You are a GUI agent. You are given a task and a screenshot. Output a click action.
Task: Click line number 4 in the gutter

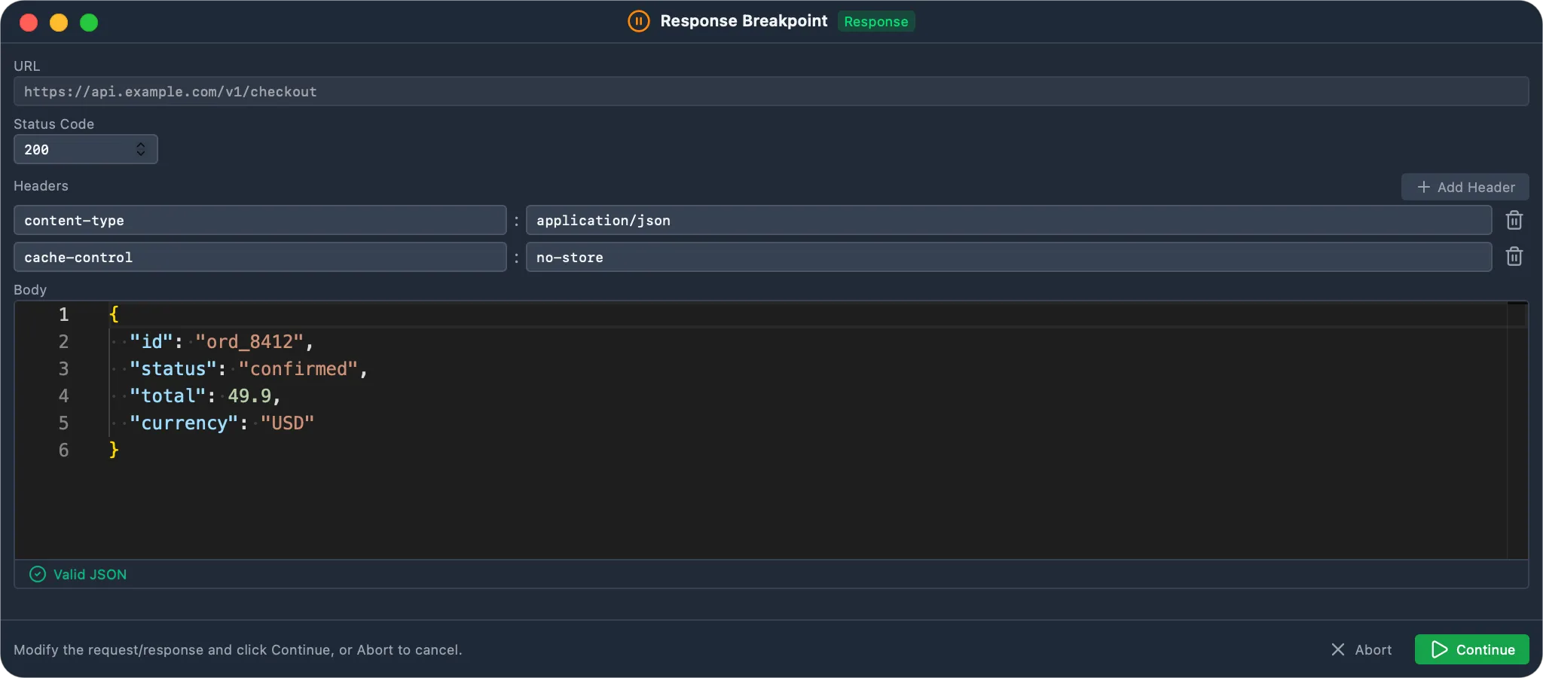[64, 396]
